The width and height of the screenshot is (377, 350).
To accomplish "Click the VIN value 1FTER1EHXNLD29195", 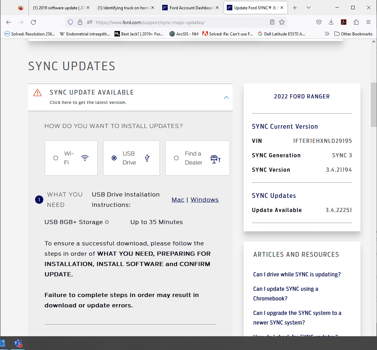I will tap(322, 141).
